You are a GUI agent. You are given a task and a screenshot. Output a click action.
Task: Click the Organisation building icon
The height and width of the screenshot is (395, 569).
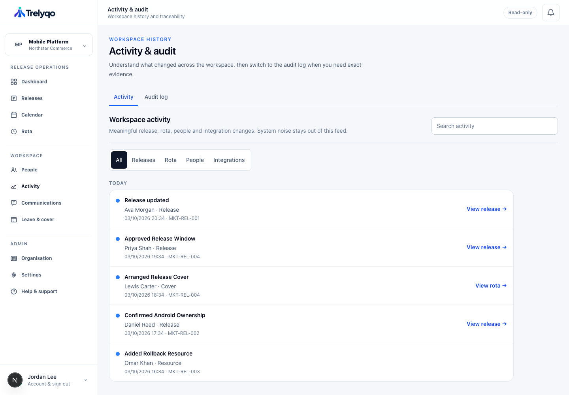(14, 258)
